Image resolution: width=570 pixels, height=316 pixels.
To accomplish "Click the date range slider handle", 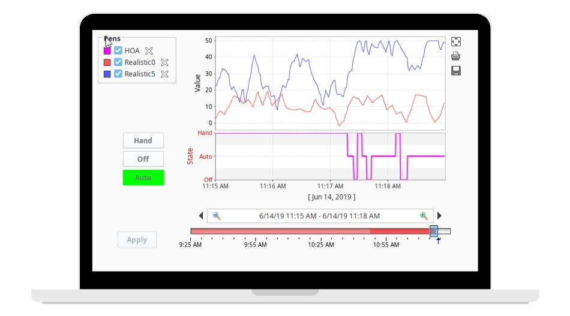I will tap(434, 231).
